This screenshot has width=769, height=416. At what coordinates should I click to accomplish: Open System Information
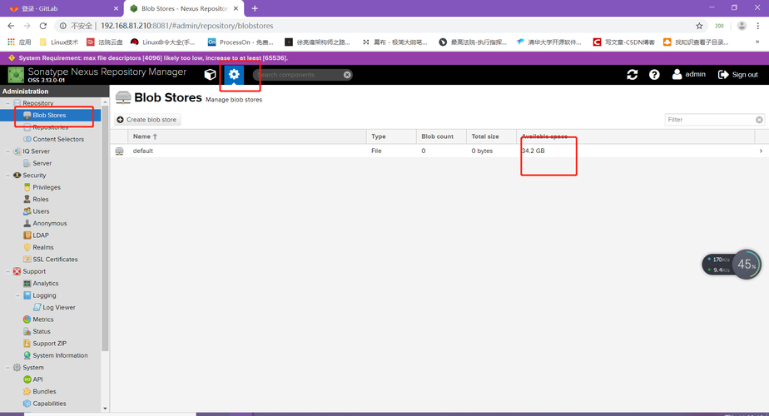pyautogui.click(x=60, y=355)
